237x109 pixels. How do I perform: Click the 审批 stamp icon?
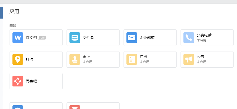tap(75, 59)
